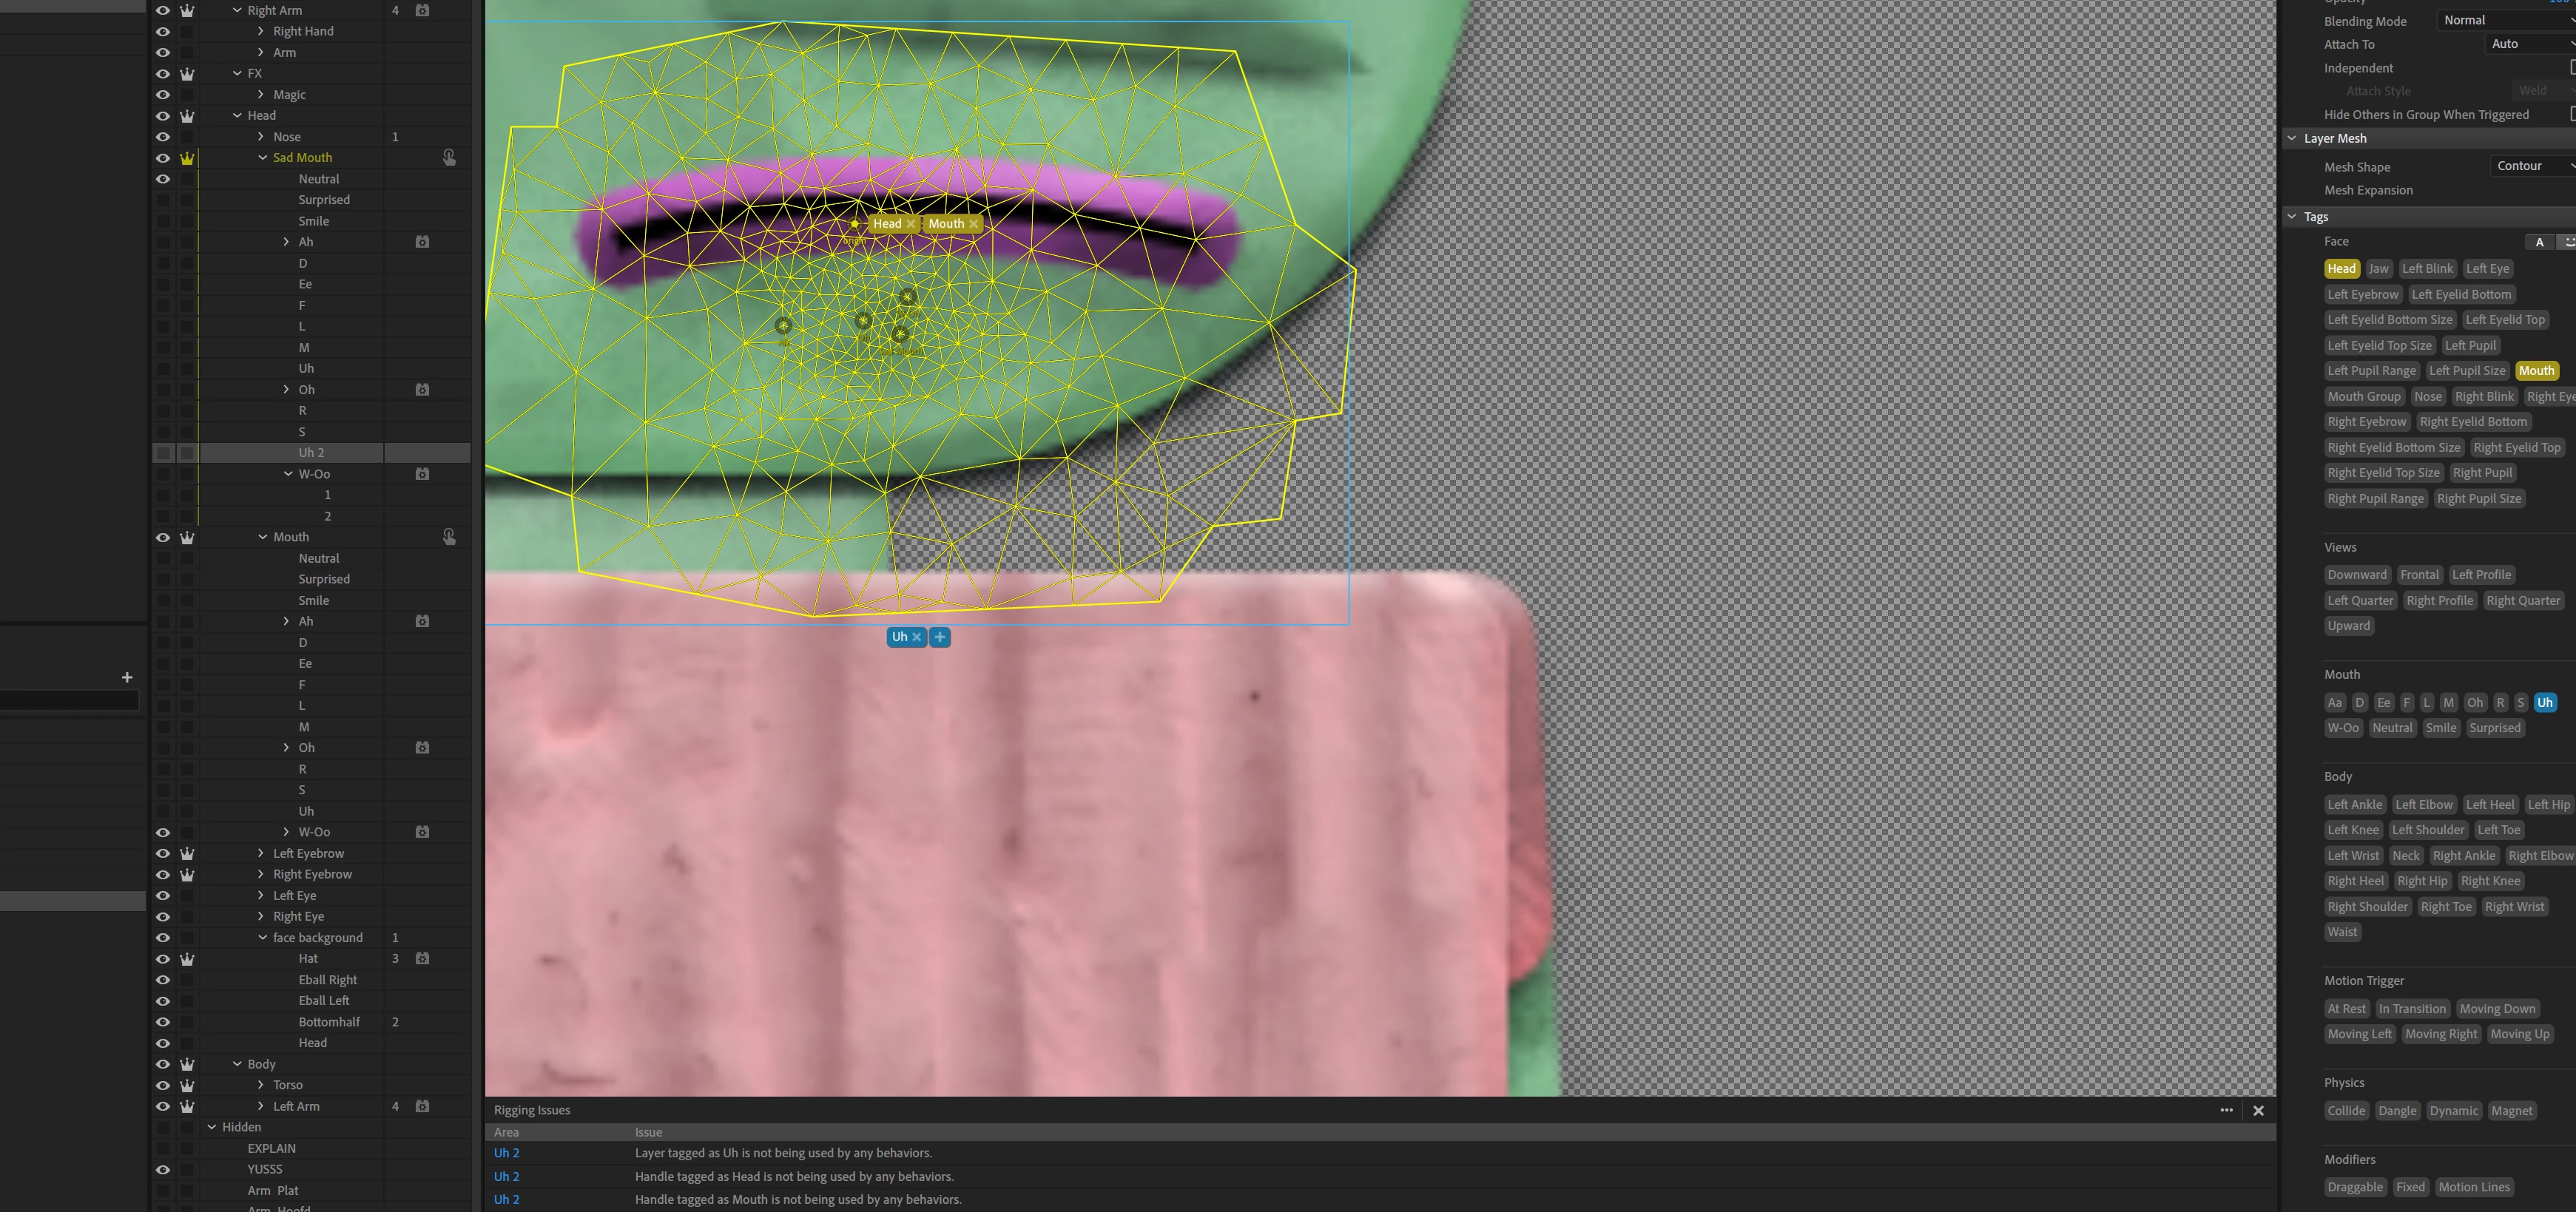Click the swap set icon on Sad Mouth

click(449, 158)
